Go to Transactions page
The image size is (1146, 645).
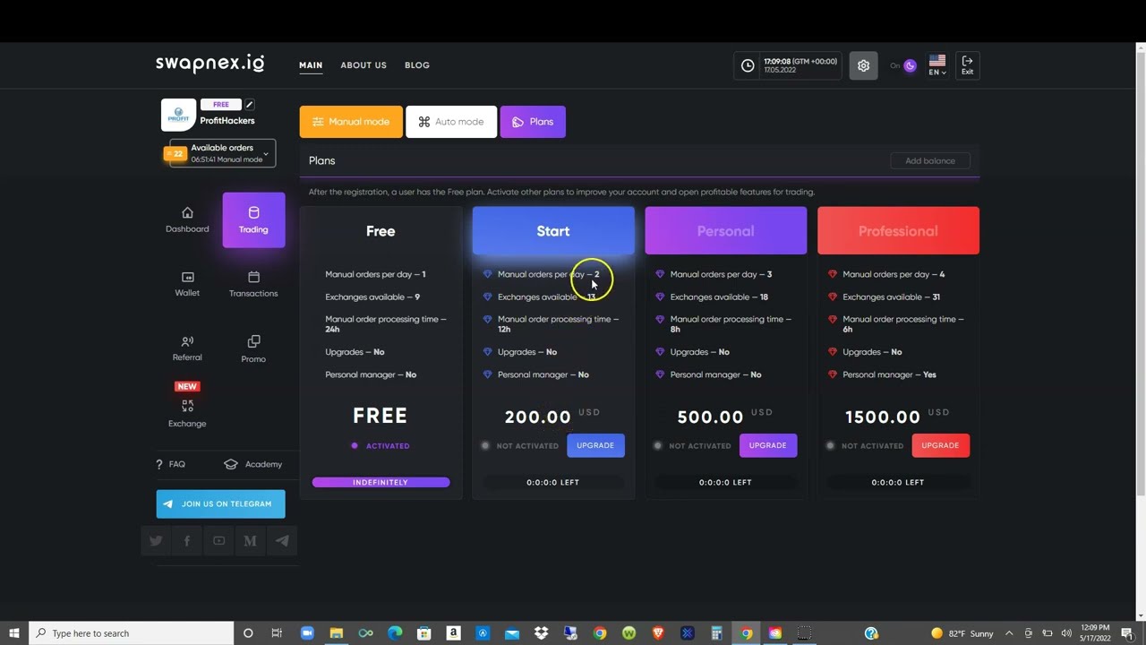[x=253, y=284]
